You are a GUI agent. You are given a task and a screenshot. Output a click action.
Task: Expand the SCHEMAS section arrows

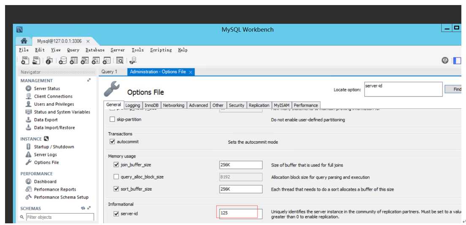[89, 209]
